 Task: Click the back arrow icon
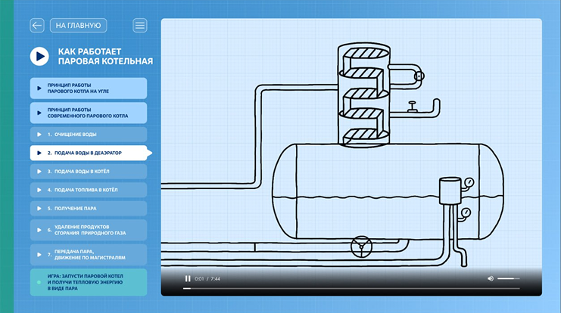[37, 26]
